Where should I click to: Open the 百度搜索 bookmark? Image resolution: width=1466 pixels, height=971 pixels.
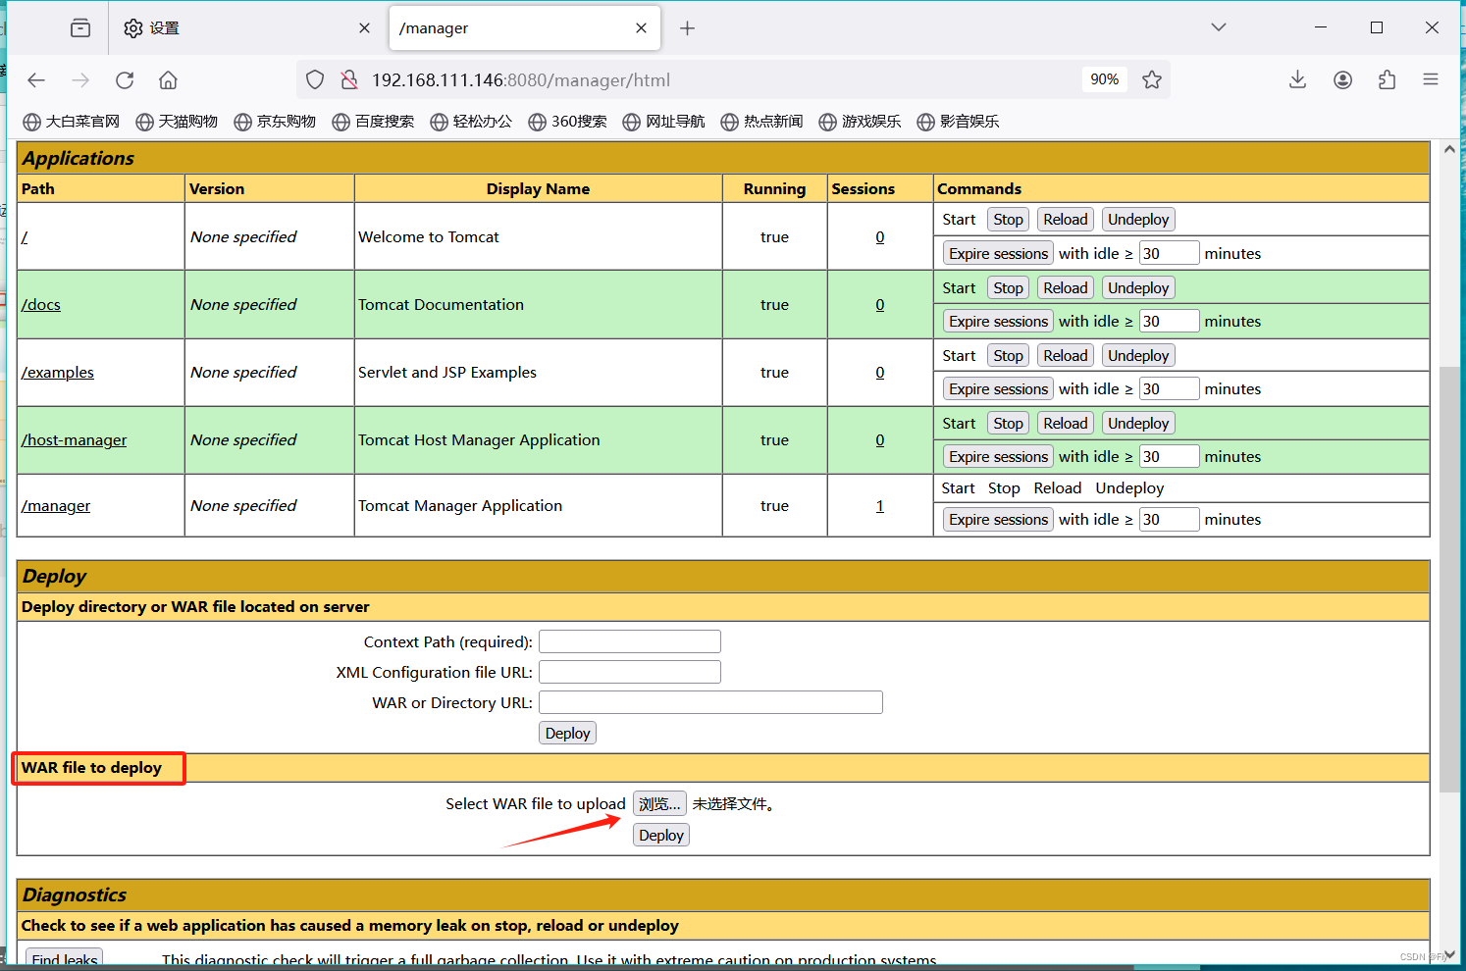[x=373, y=122]
